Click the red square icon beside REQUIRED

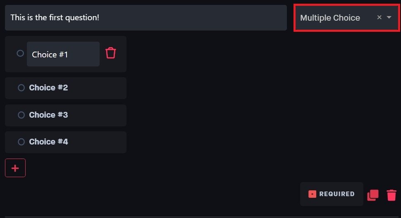coord(313,194)
